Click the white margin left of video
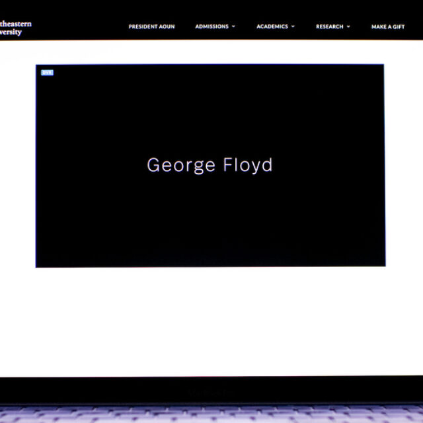This screenshot has height=423, width=423. point(18,165)
